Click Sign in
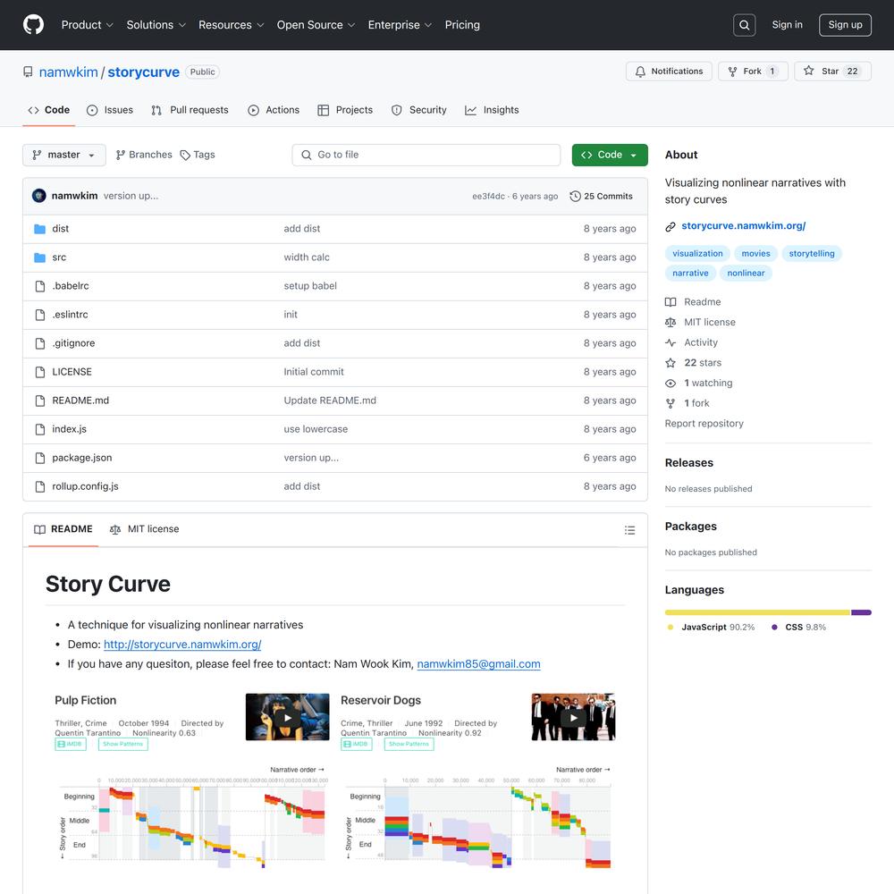The width and height of the screenshot is (894, 894). click(x=787, y=25)
